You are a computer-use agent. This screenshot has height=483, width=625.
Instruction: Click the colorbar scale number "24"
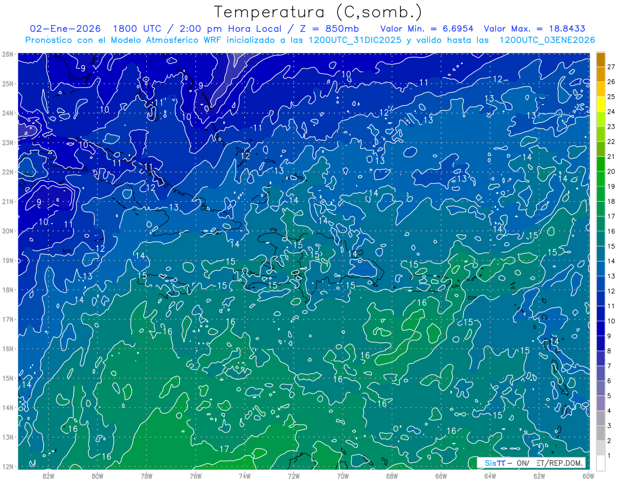[611, 112]
